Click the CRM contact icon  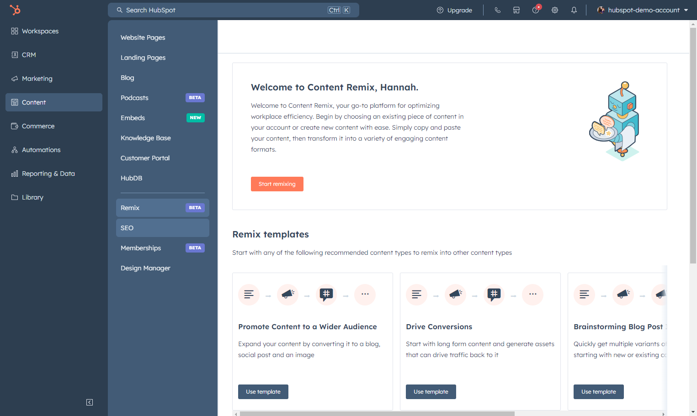coord(15,55)
